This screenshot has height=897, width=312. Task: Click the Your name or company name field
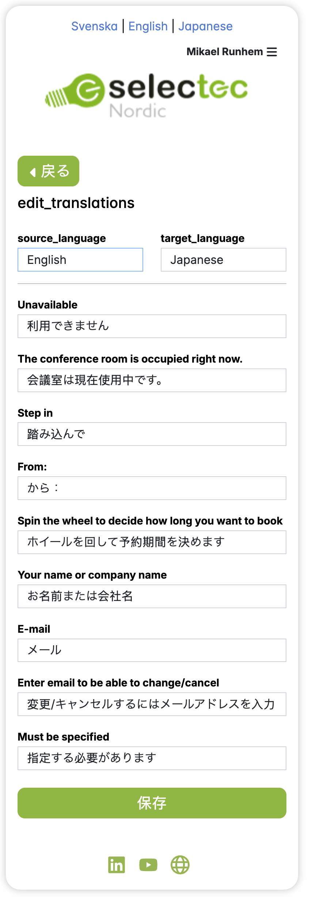(152, 596)
